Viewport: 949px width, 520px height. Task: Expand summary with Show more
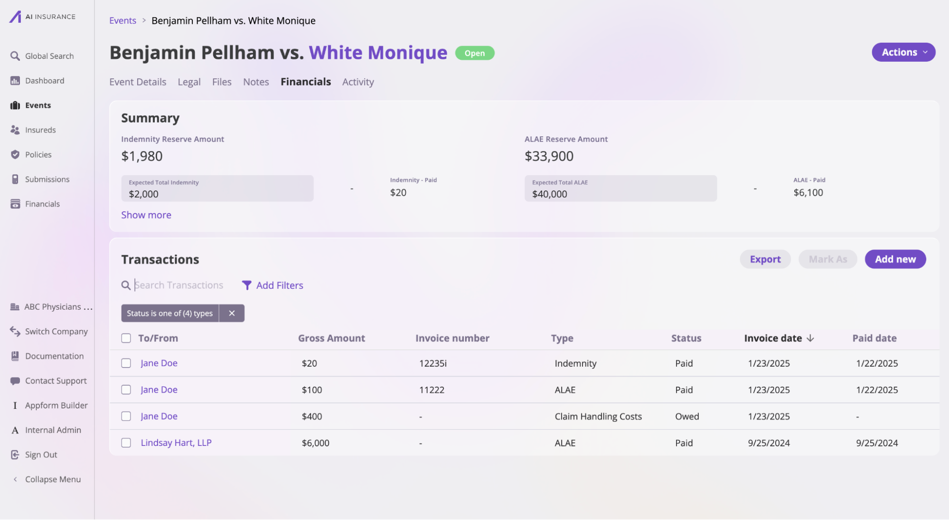[x=146, y=215]
